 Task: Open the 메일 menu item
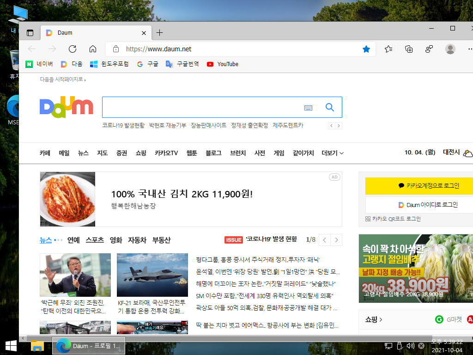tap(64, 153)
